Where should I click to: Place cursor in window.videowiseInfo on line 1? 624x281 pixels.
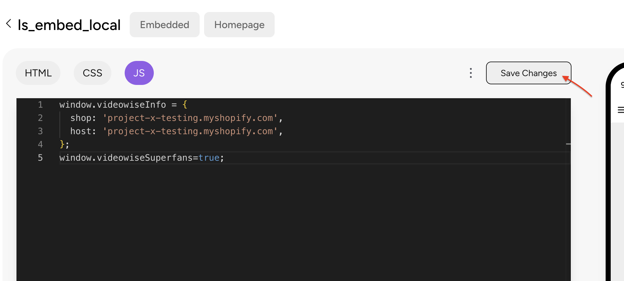point(112,105)
